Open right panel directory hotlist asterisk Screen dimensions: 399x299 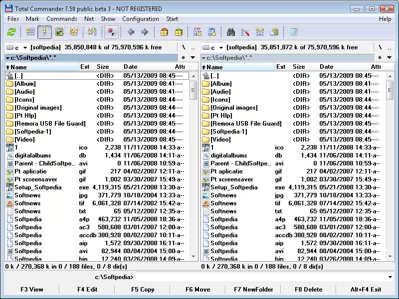point(380,58)
